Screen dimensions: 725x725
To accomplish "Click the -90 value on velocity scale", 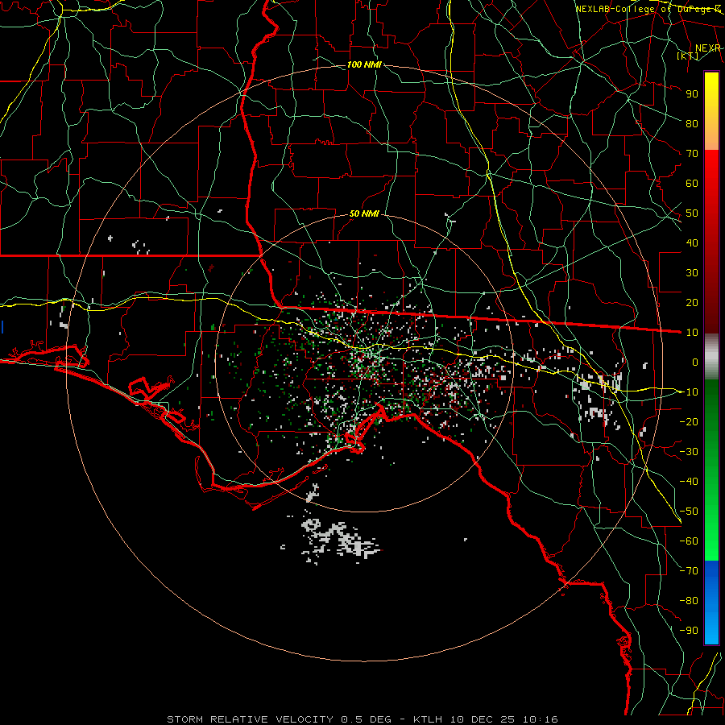I will 689,630.
